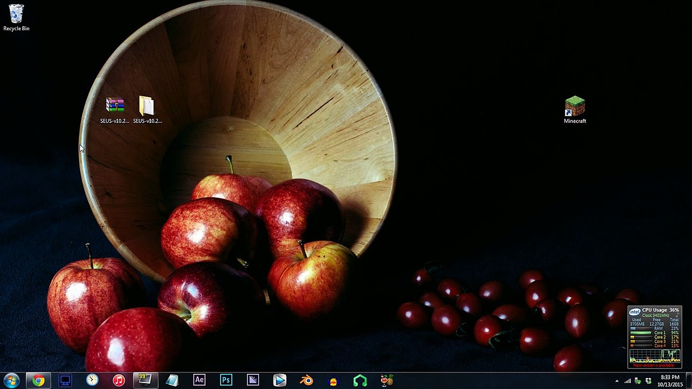
Task: Launch Adobe After Effects from the taskbar
Action: [199, 380]
